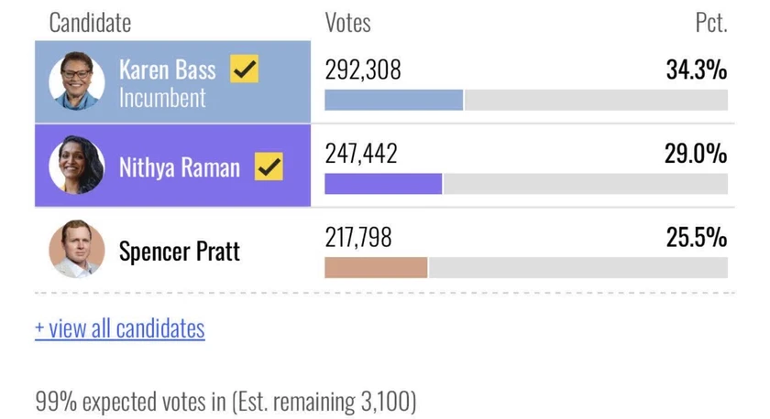
Task: Click Nithya Raman's profile photo
Action: [77, 165]
